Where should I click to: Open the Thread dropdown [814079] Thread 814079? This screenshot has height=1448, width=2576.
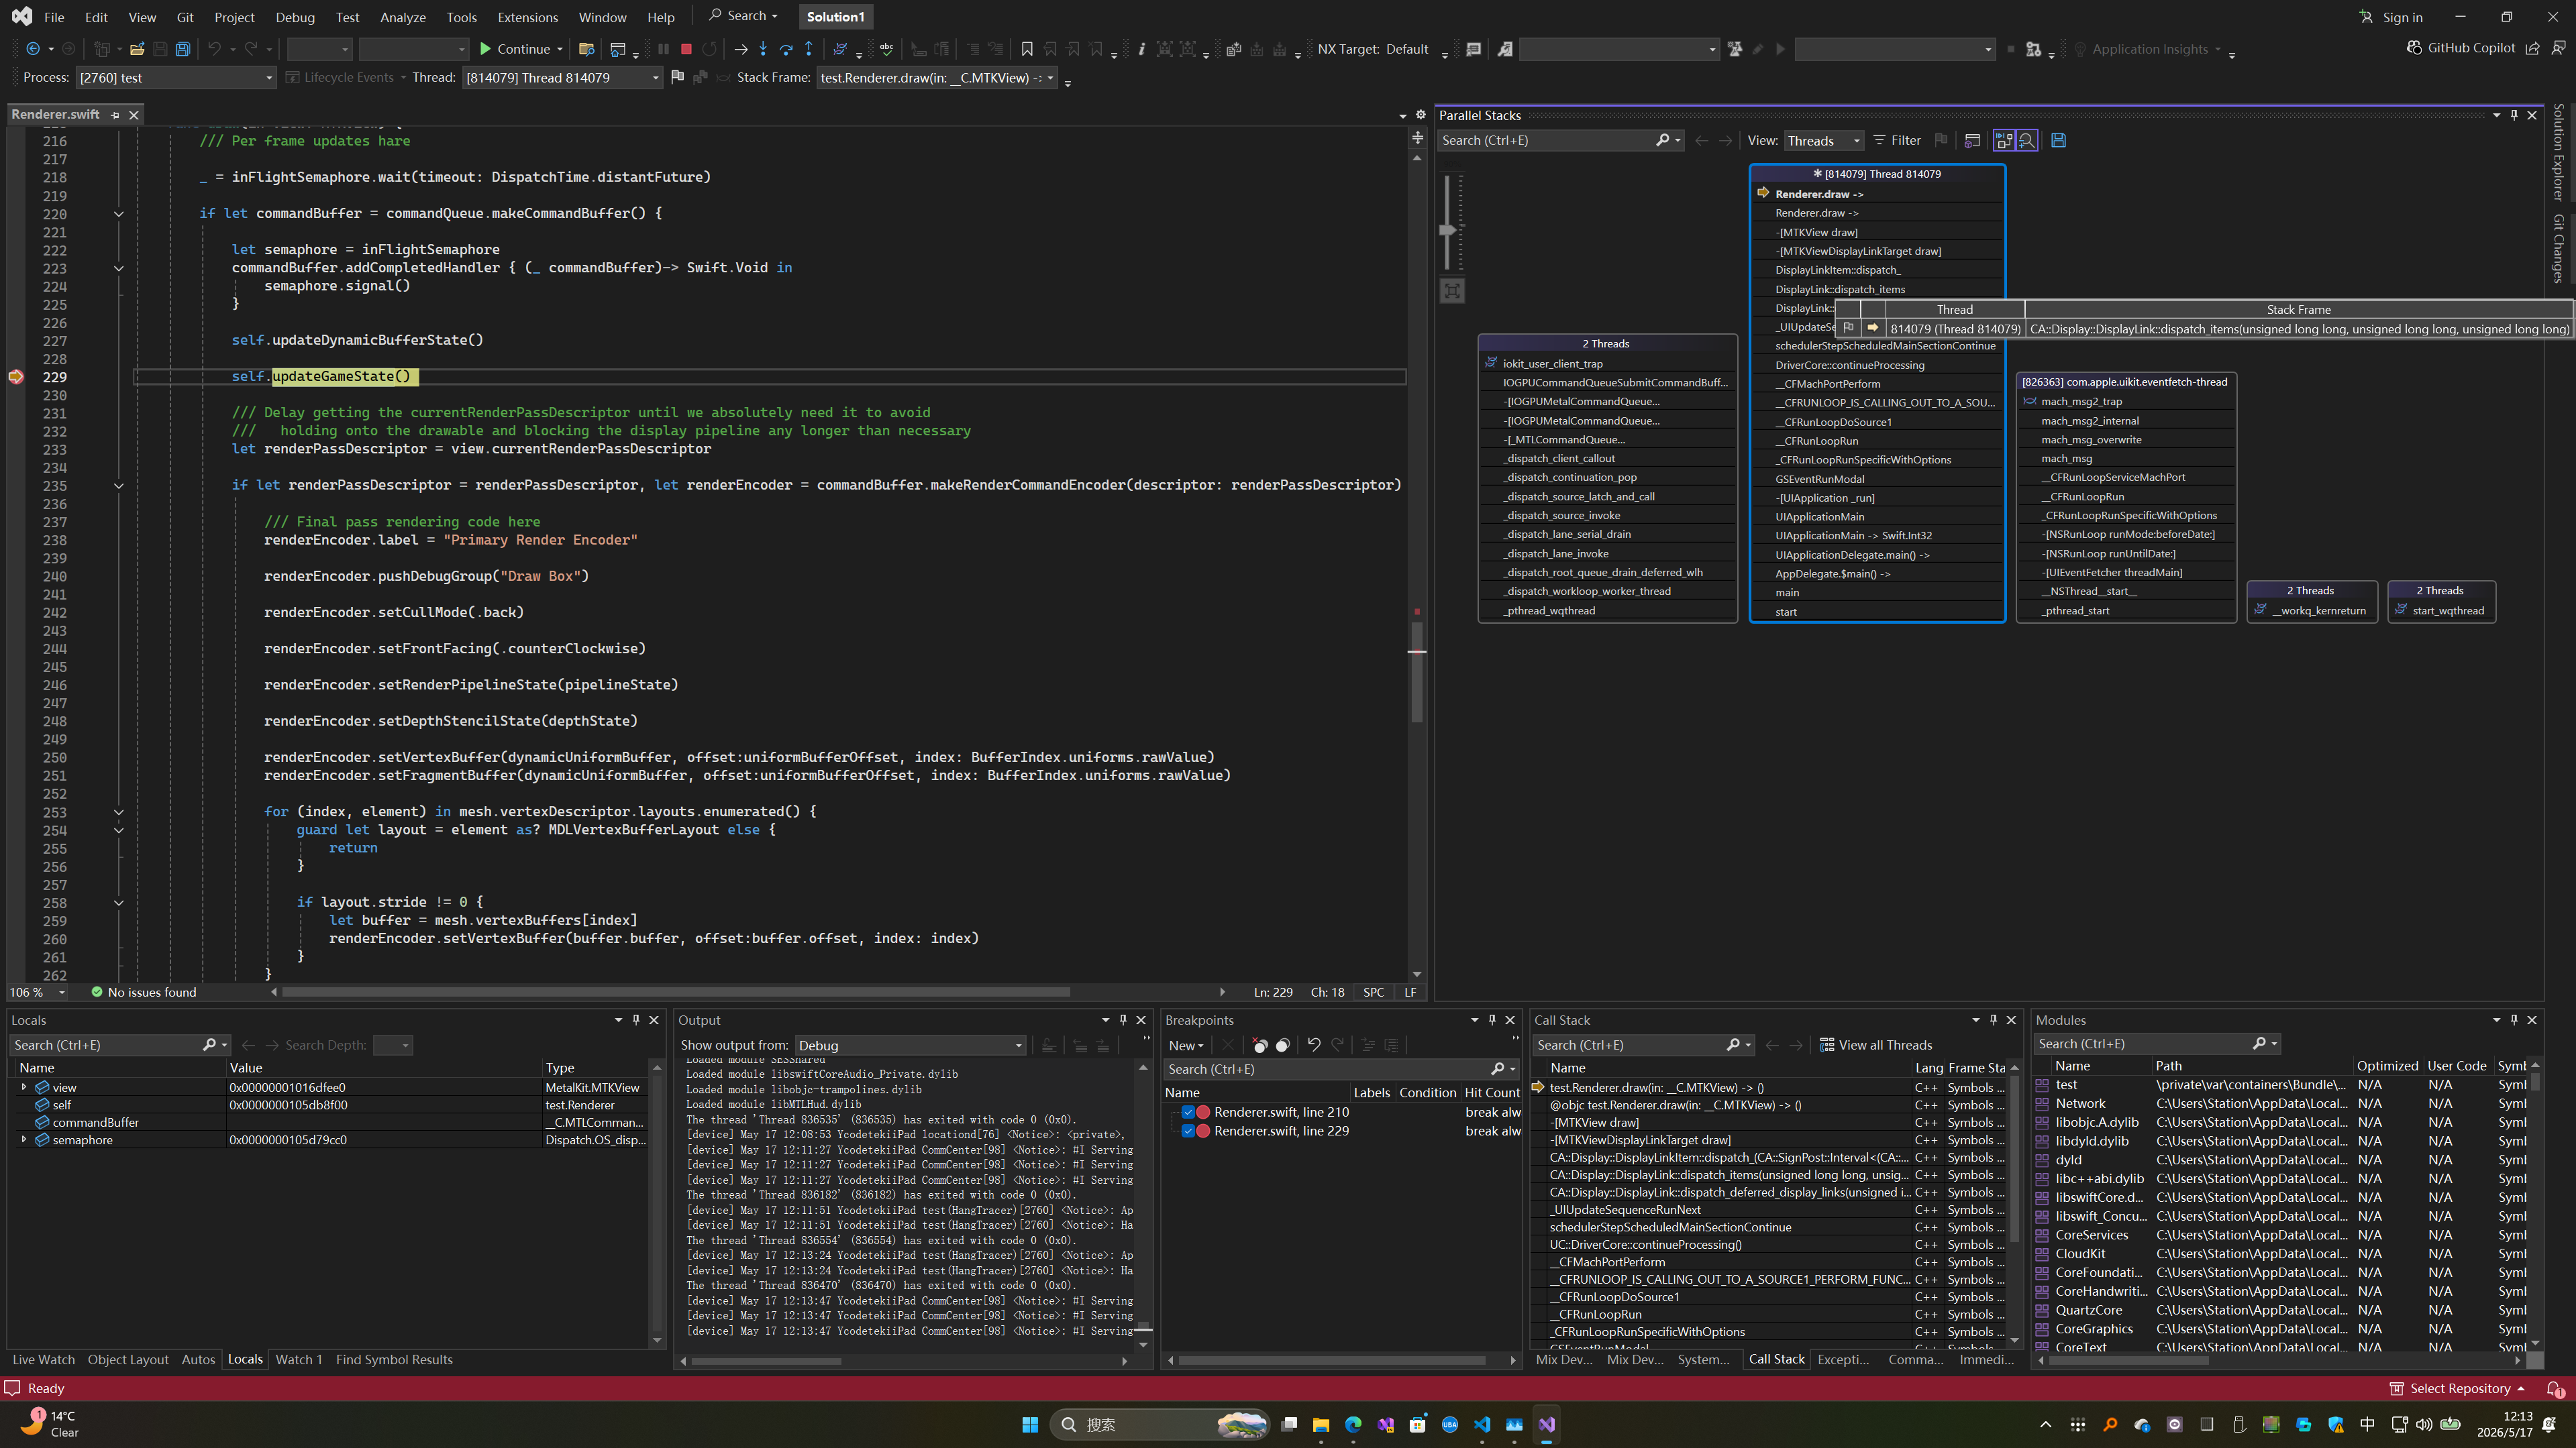coord(562,77)
